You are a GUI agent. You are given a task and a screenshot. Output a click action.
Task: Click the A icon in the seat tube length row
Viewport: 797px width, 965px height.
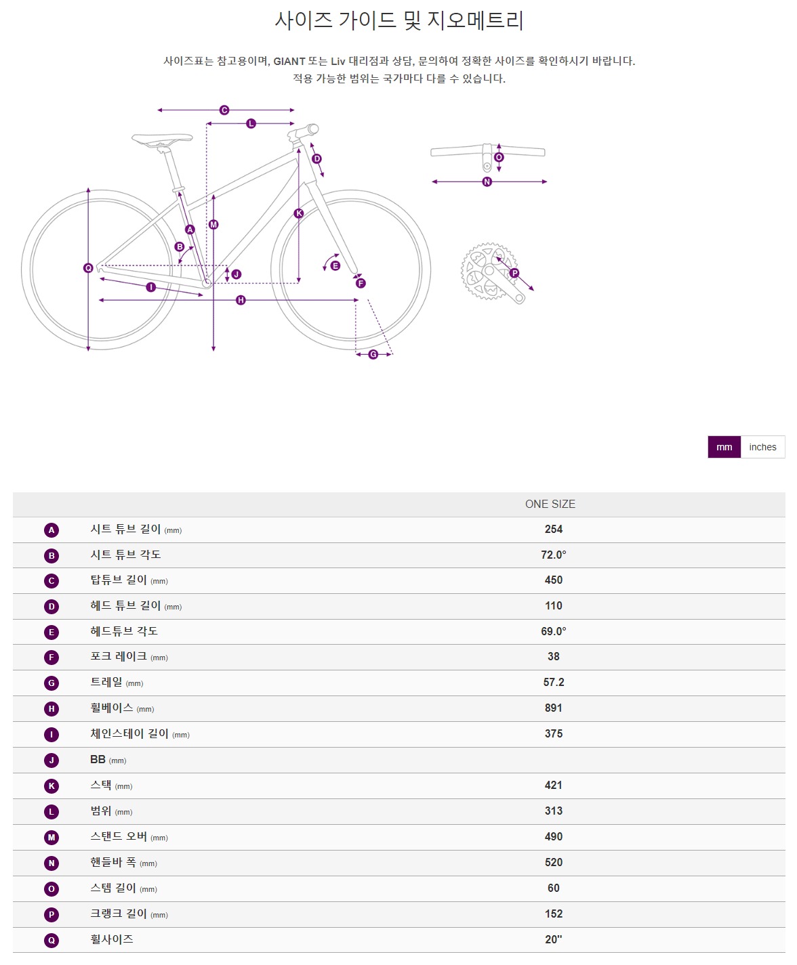coord(52,530)
